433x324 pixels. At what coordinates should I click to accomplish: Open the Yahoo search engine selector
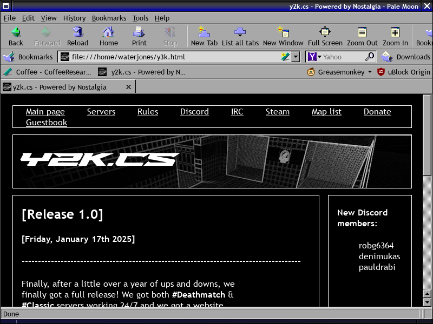[x=314, y=57]
